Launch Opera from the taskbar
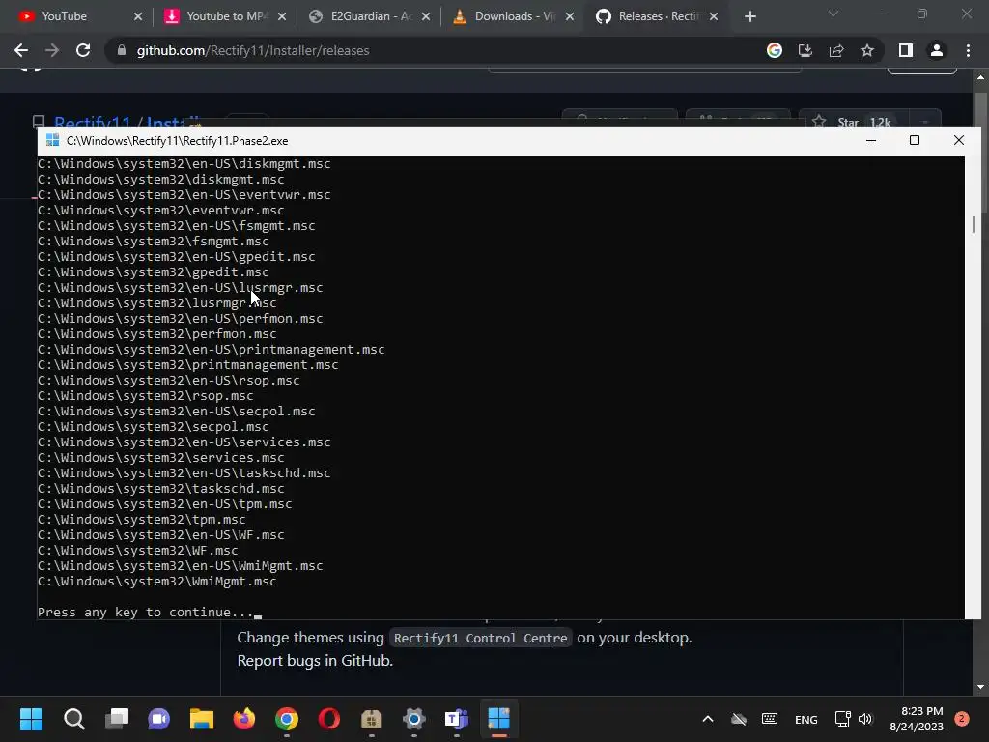 point(329,719)
